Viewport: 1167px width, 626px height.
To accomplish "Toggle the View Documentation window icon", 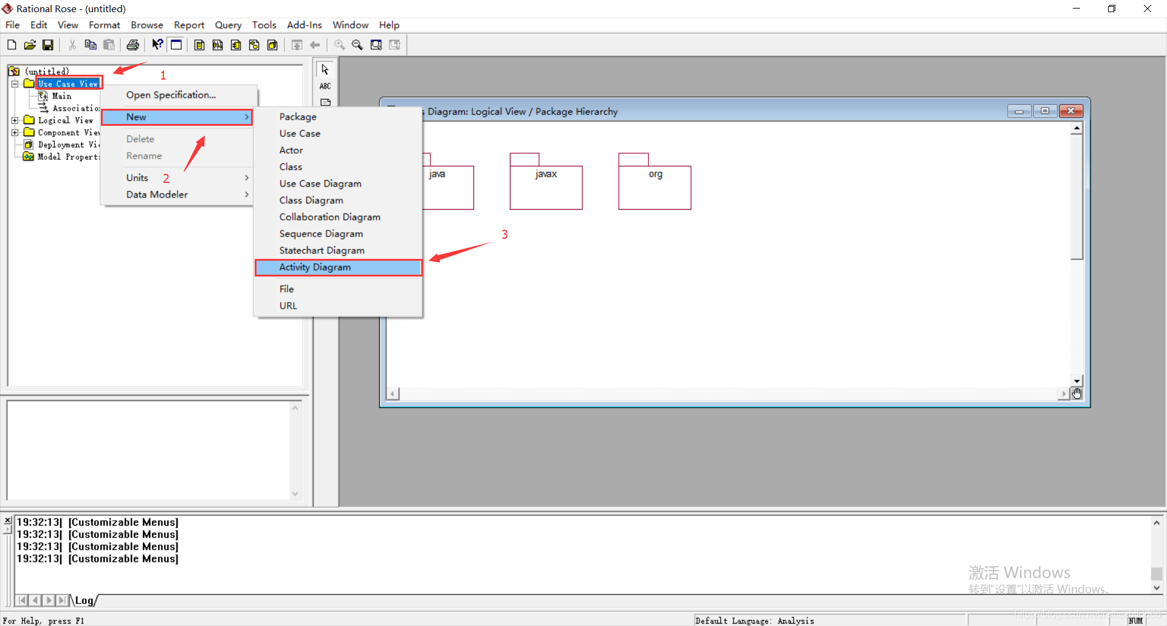I will [x=176, y=45].
